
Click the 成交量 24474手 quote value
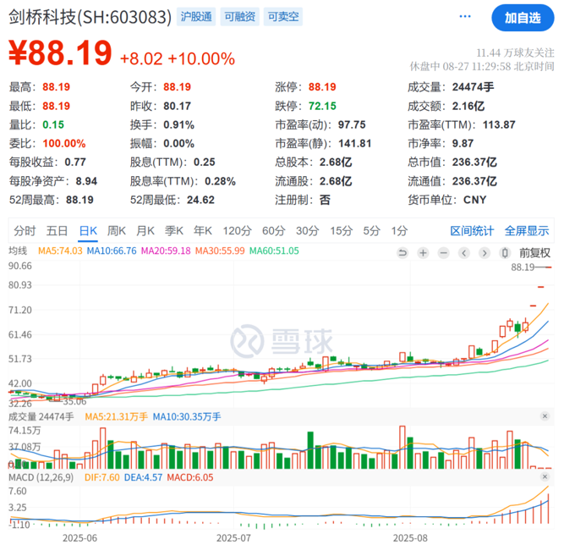point(473,87)
